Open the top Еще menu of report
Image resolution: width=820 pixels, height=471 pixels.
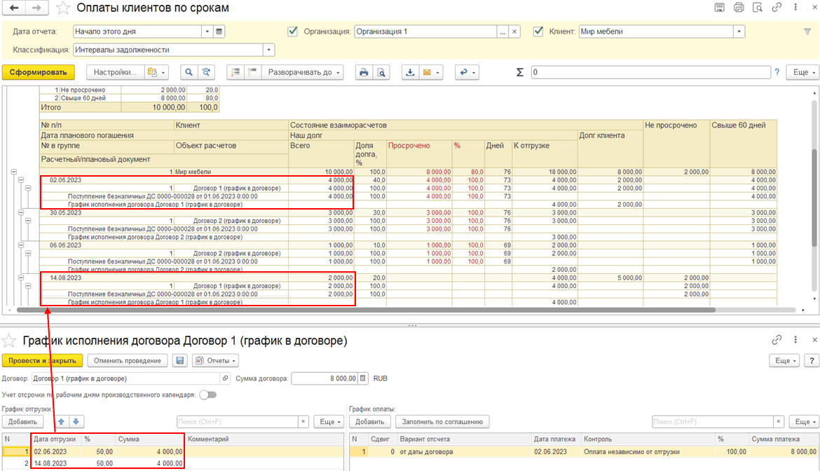coord(801,72)
